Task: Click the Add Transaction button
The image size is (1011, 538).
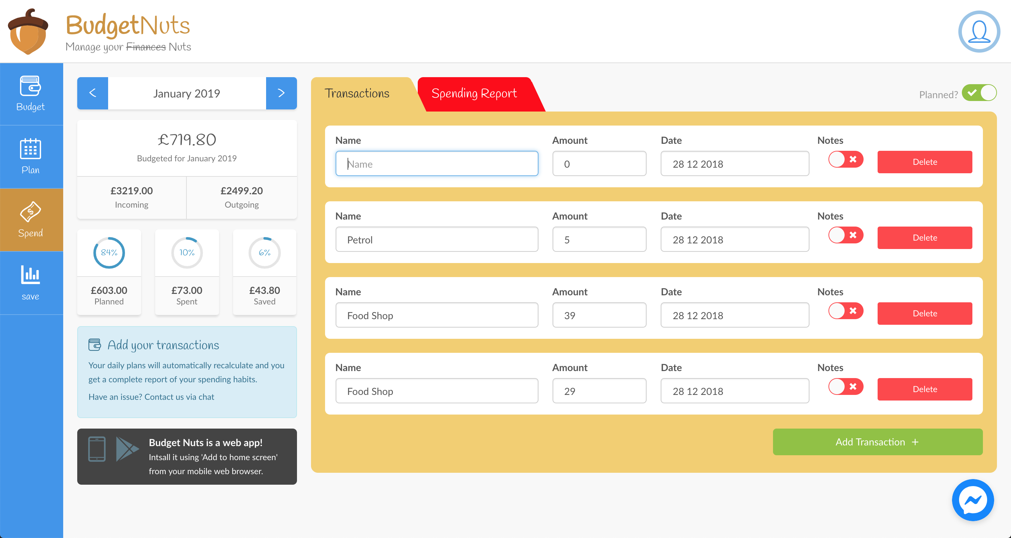Action: [x=878, y=442]
